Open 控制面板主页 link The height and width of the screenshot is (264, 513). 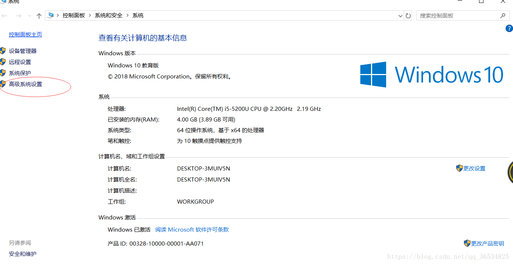tap(25, 35)
